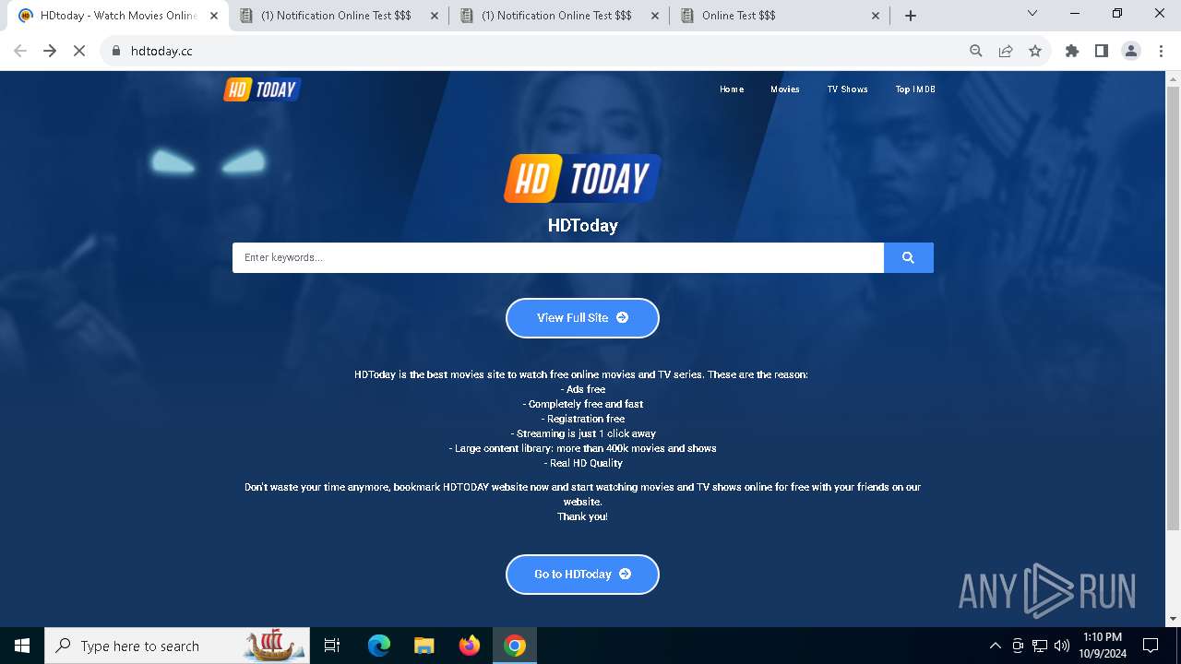Open the volume speaker tray icon
Viewport: 1181px width, 664px height.
(1062, 646)
